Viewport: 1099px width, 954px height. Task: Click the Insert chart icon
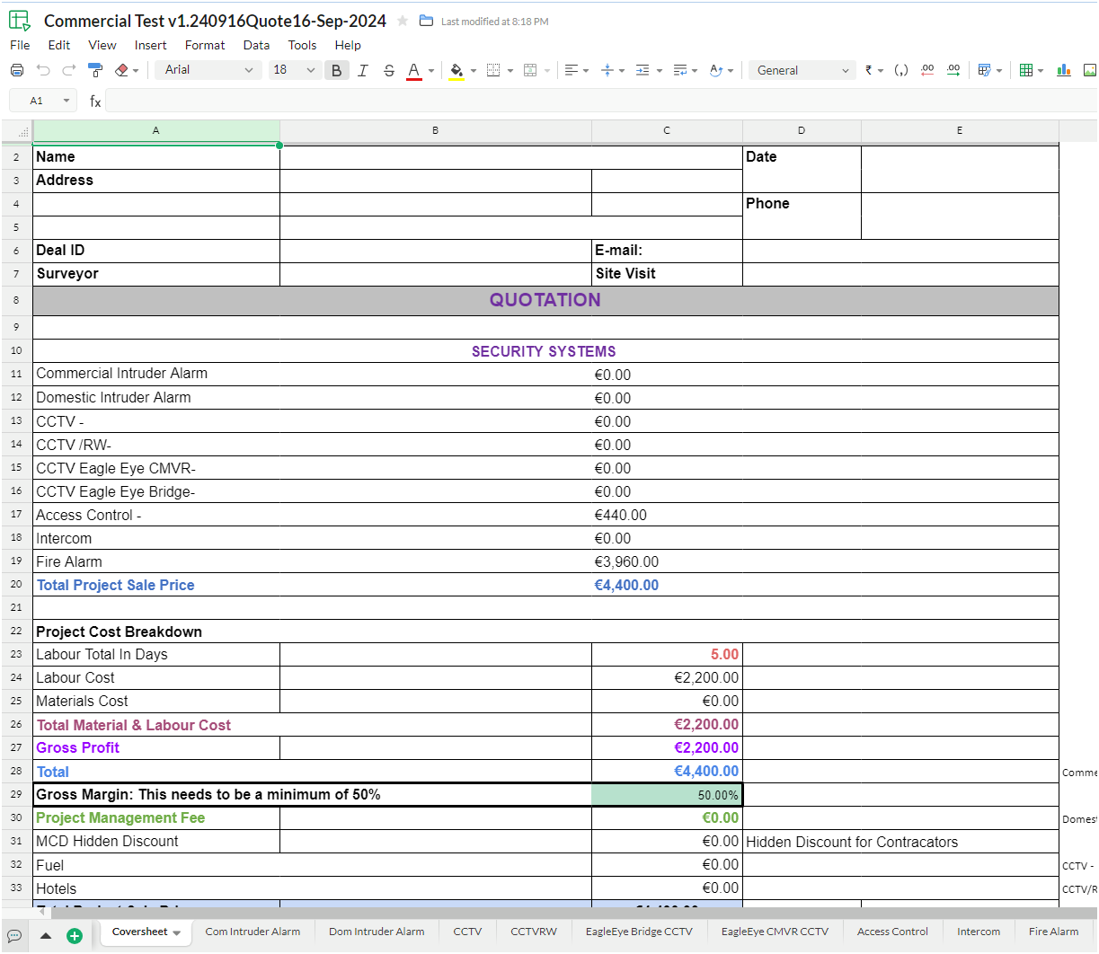[x=1064, y=70]
